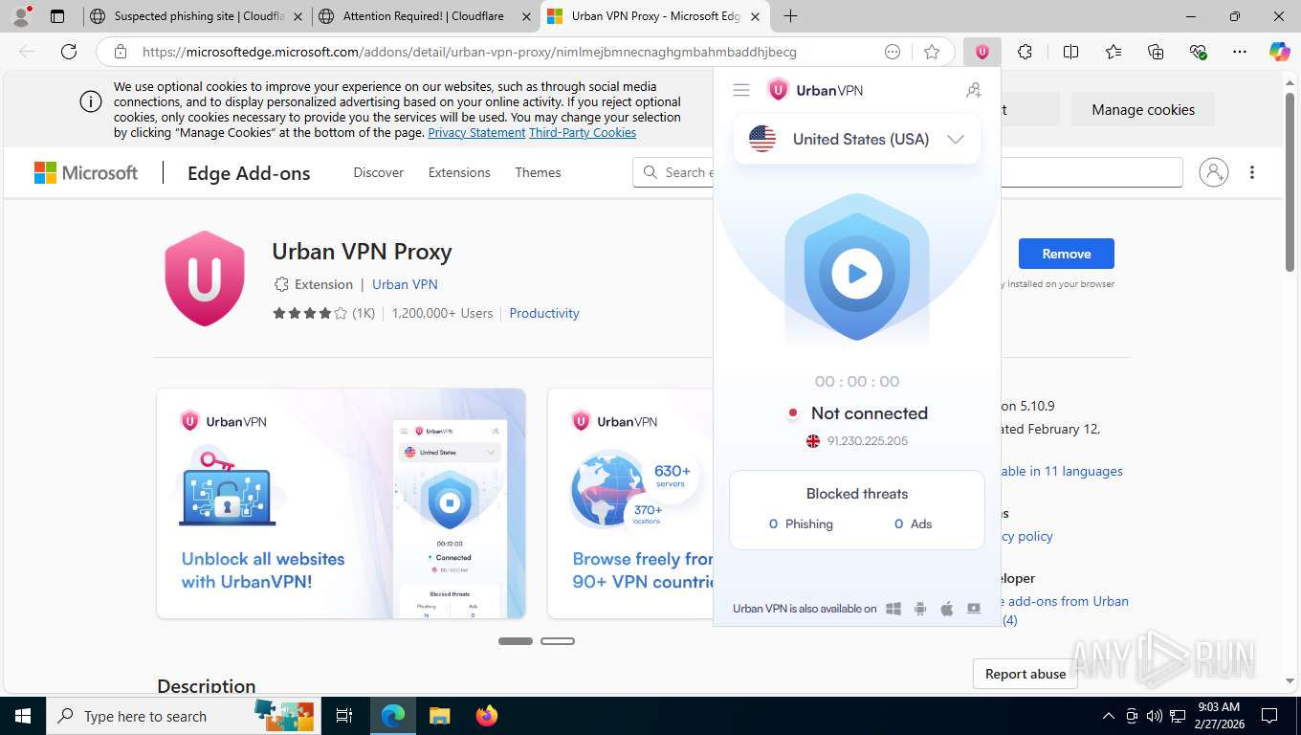1301x735 pixels.
Task: Open the Urban VPN publisher link
Action: pos(405,284)
